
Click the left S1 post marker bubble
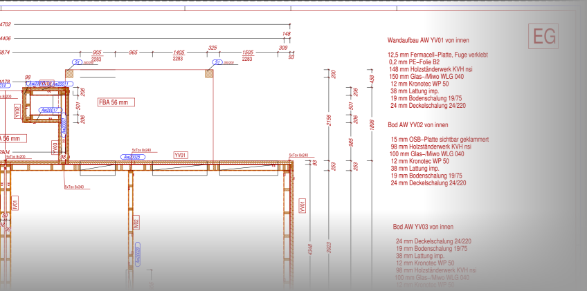(78, 62)
